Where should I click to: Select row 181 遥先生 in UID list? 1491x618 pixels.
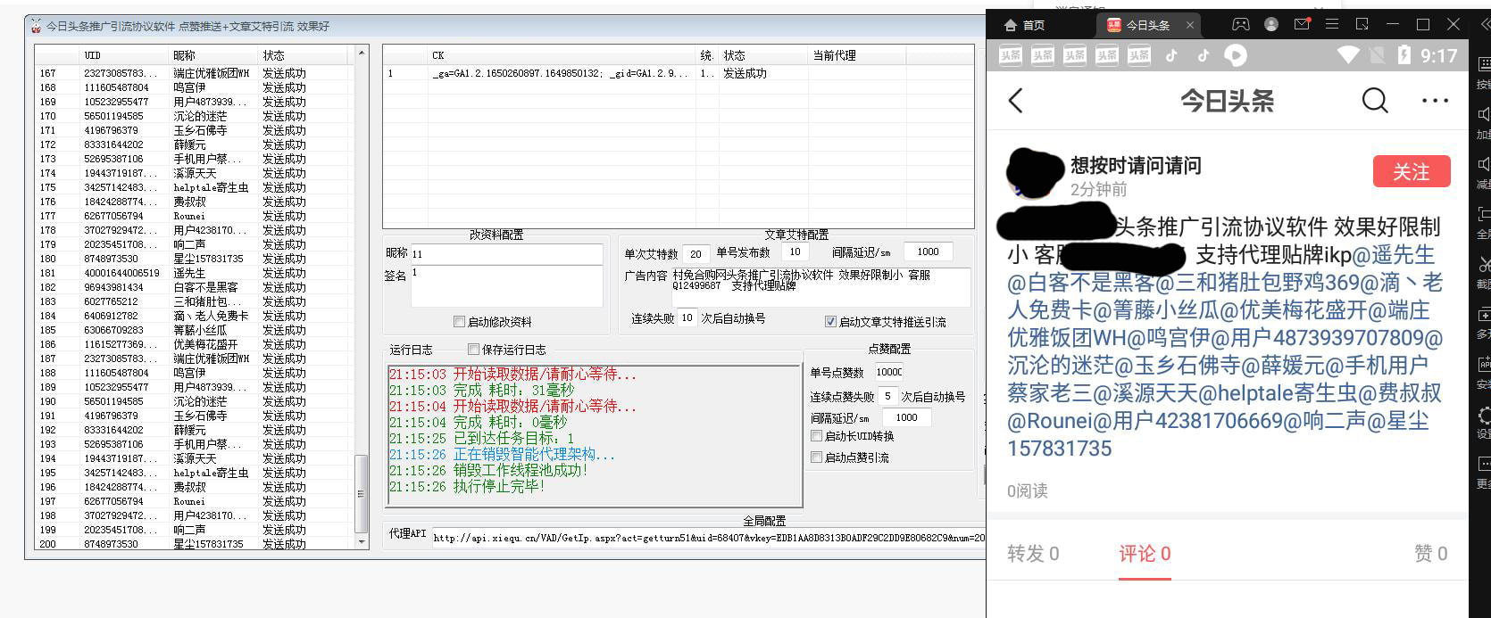[195, 273]
